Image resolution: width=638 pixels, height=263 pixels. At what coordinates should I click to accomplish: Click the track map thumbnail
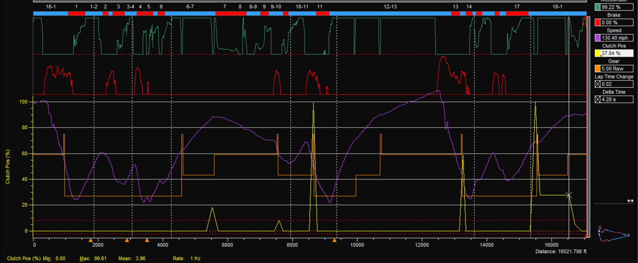(x=614, y=234)
